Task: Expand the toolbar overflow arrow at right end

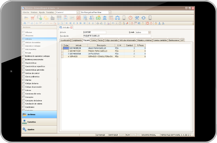Action: coord(193,23)
